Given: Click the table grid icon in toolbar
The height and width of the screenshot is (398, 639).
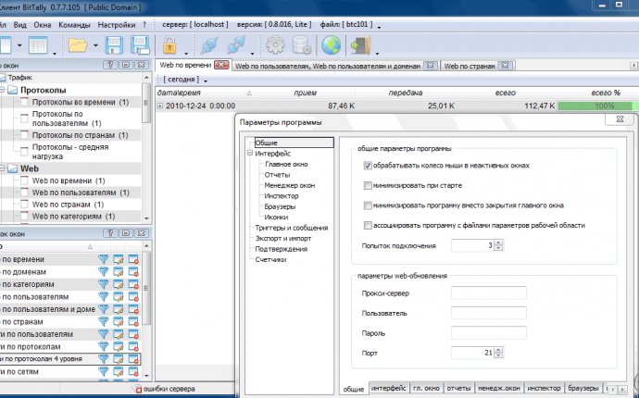Looking at the screenshot, I should click(x=38, y=45).
